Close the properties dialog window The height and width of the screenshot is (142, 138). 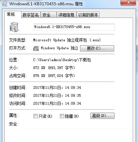coord(128,3)
